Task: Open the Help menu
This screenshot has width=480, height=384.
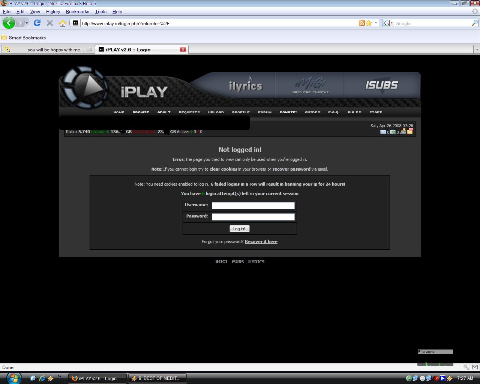Action: coord(117,12)
